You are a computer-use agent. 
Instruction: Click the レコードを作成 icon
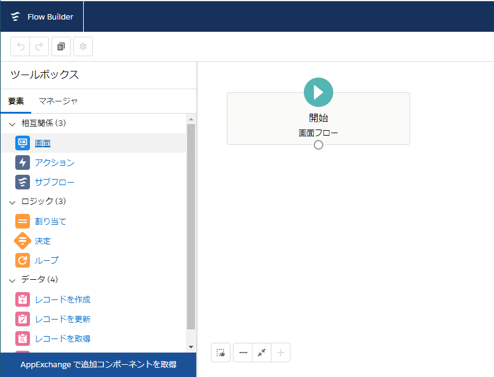coord(23,299)
